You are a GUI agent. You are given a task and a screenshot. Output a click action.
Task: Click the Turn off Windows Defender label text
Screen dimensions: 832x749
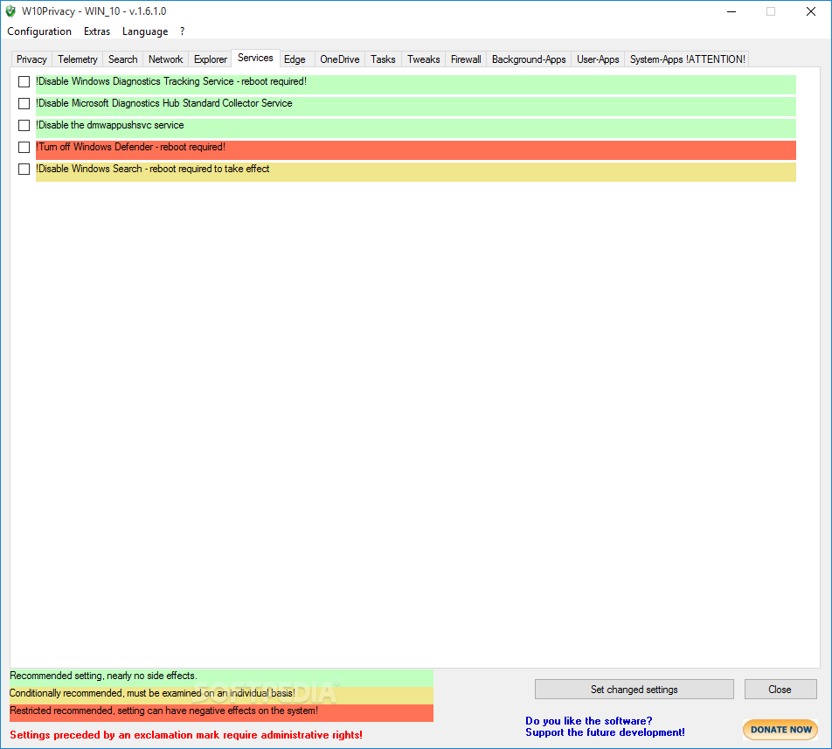tap(130, 147)
